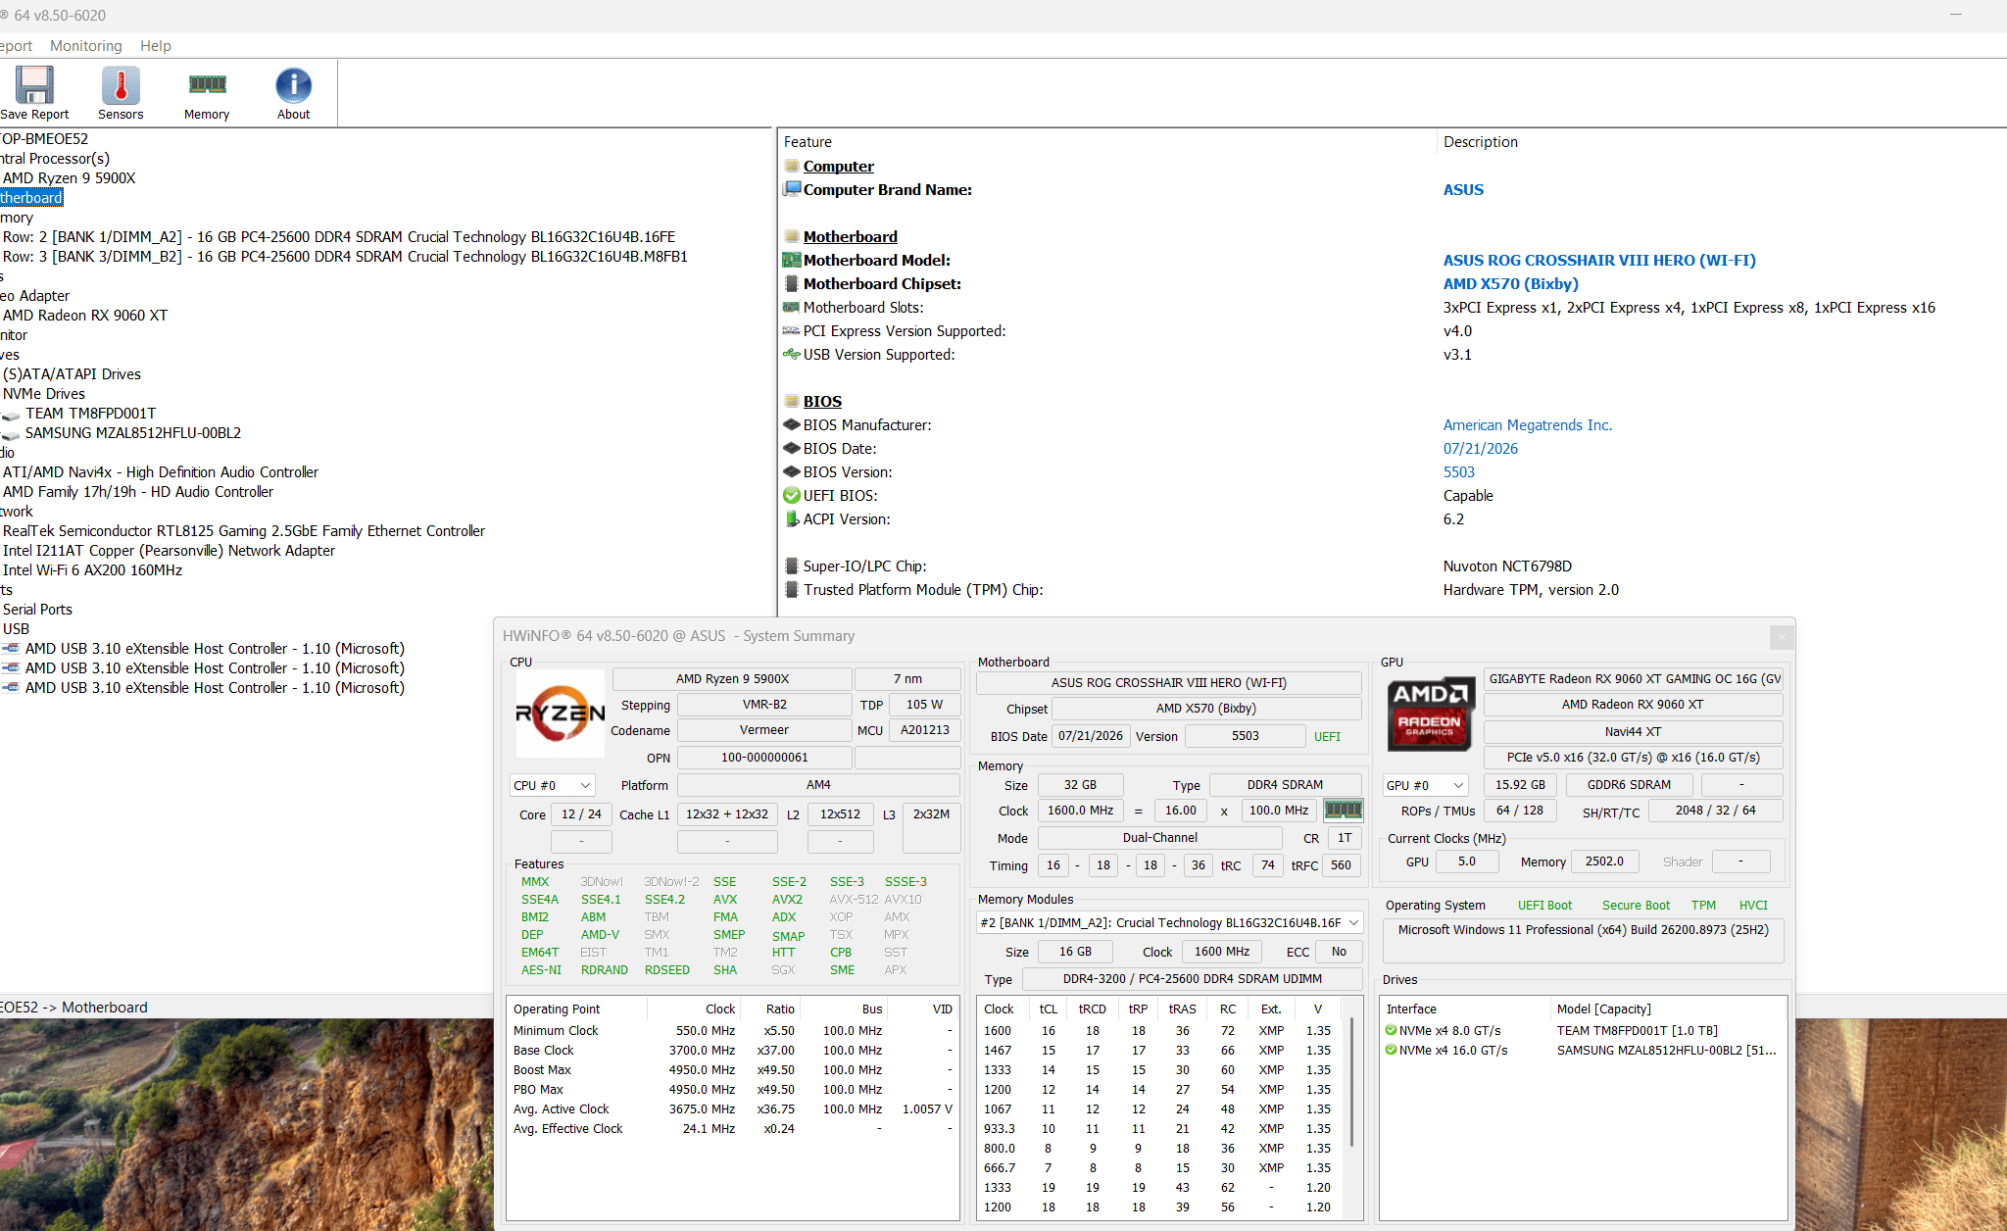The height and width of the screenshot is (1231, 2007).
Task: Close the System Summary window
Action: (1782, 637)
